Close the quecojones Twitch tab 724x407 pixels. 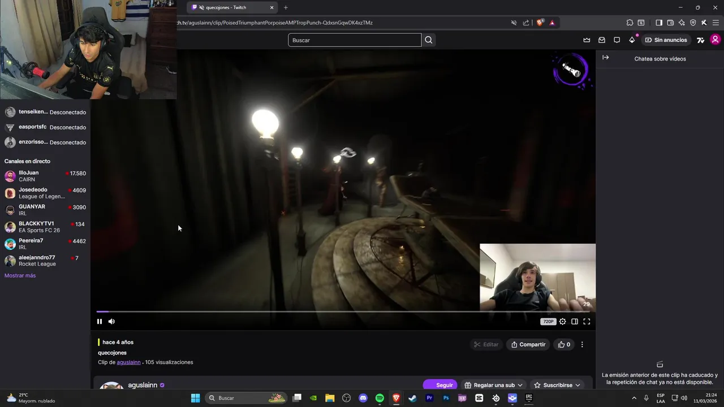271,7
